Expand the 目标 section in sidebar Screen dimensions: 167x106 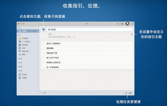[x=19, y=63]
